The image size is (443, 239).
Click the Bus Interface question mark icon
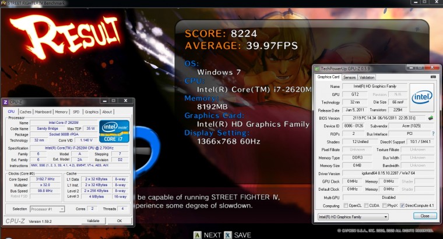point(433,134)
